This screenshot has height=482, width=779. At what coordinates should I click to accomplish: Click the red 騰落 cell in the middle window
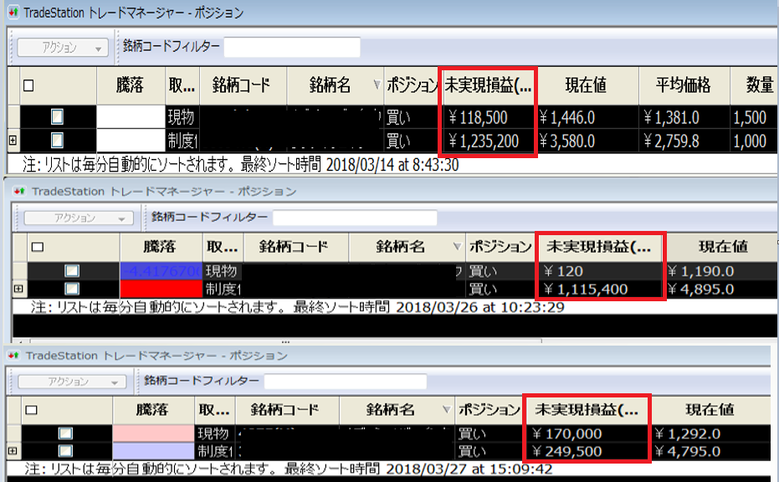point(161,289)
